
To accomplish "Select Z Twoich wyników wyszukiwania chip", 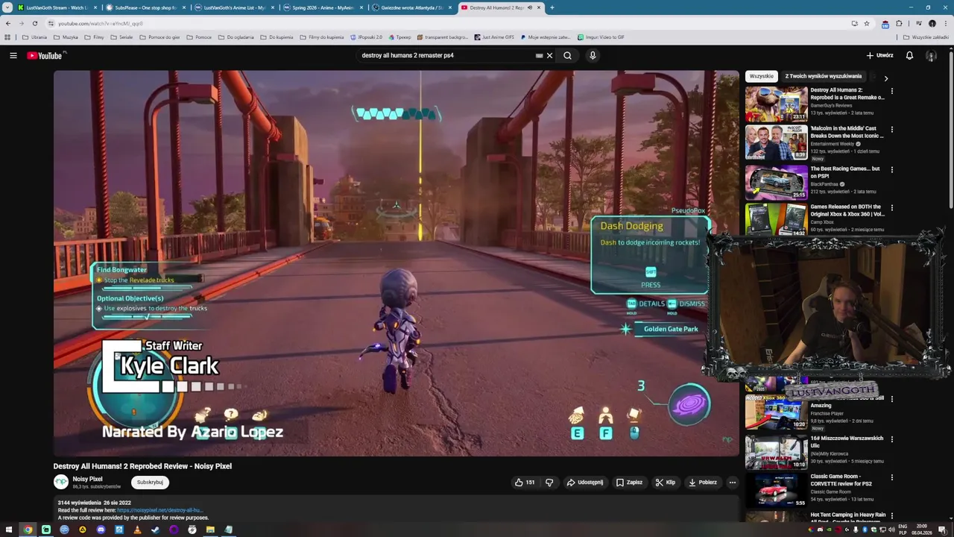I will [x=823, y=76].
